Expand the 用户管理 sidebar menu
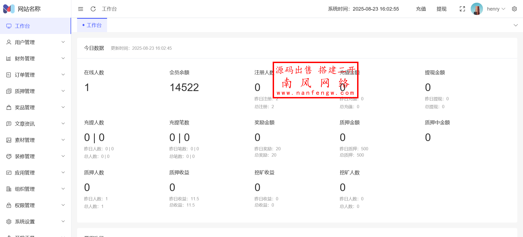This screenshot has height=237, width=523. click(x=35, y=42)
